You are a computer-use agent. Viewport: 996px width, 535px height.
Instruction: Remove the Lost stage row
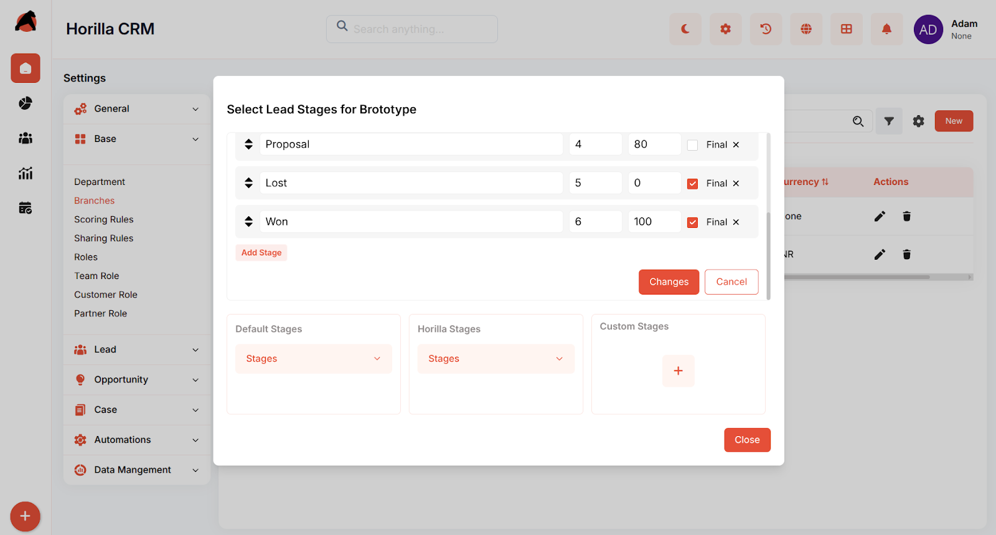(736, 183)
